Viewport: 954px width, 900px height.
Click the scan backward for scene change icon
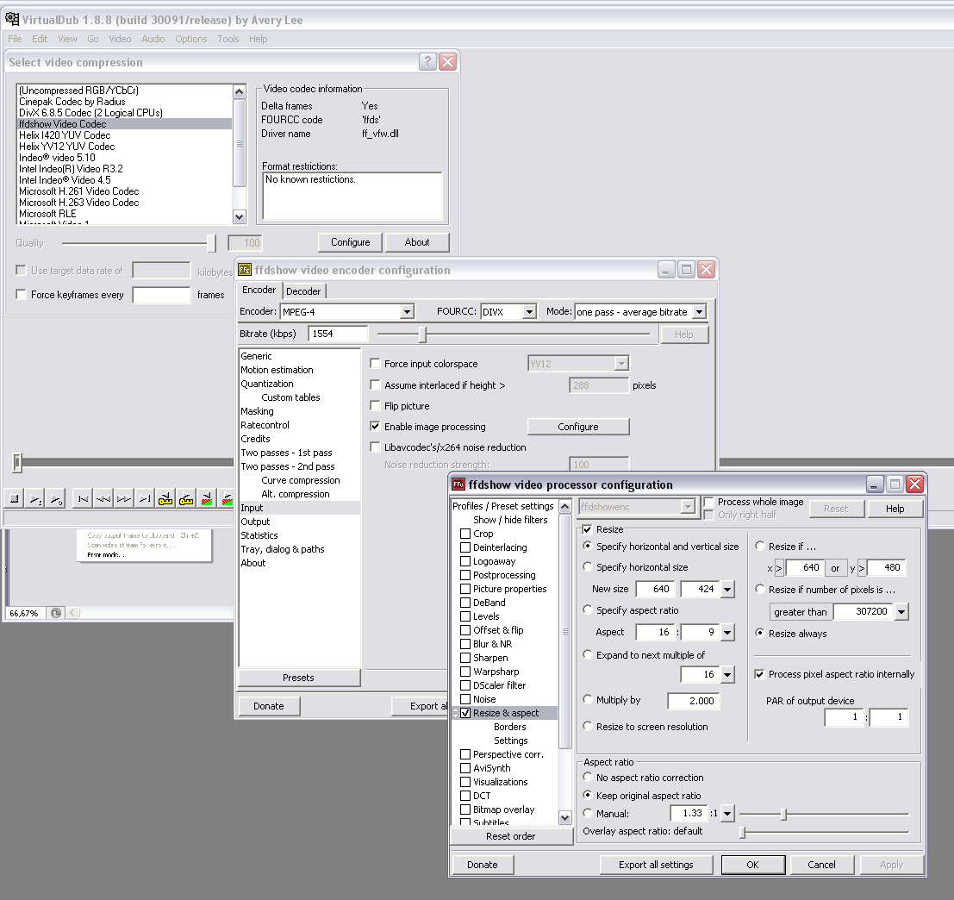[207, 499]
